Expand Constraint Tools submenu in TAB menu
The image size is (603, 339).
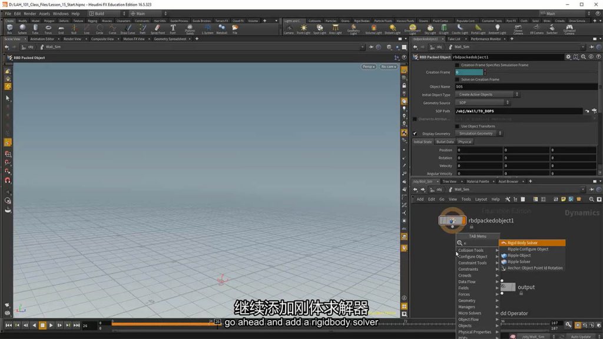(x=478, y=263)
